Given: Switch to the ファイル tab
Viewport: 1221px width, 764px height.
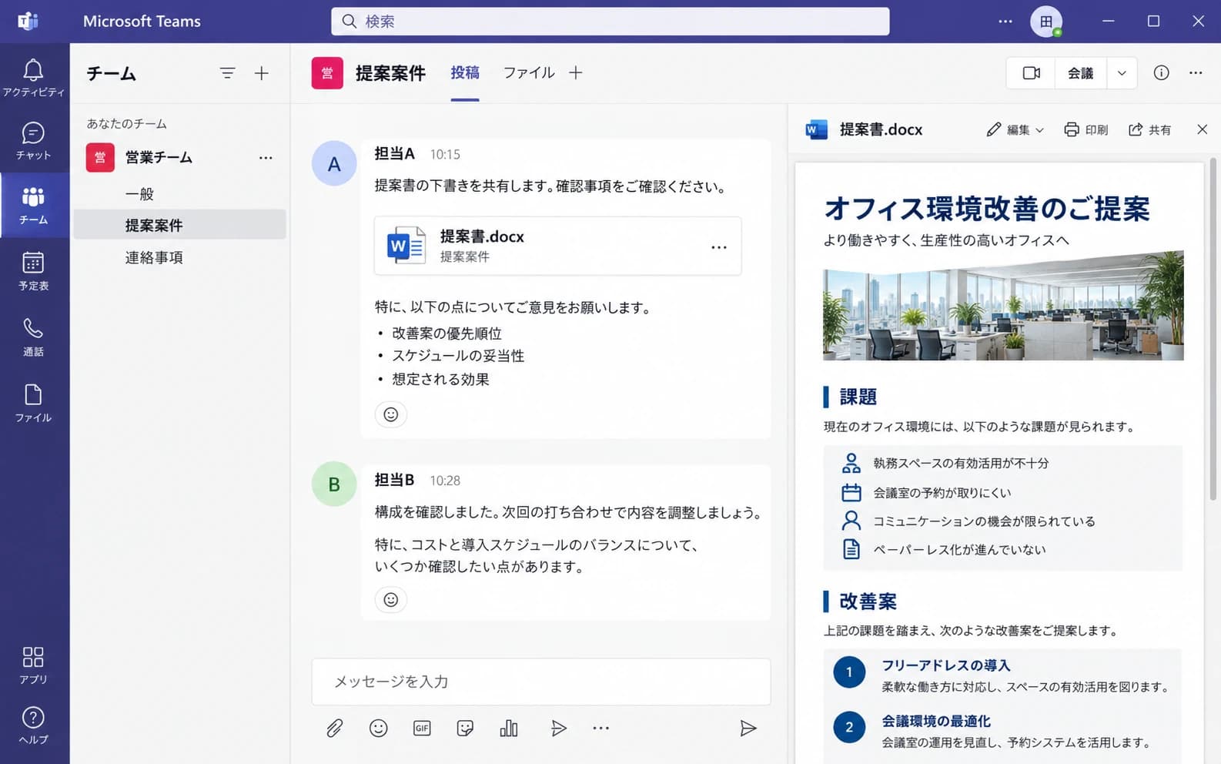Looking at the screenshot, I should [529, 73].
